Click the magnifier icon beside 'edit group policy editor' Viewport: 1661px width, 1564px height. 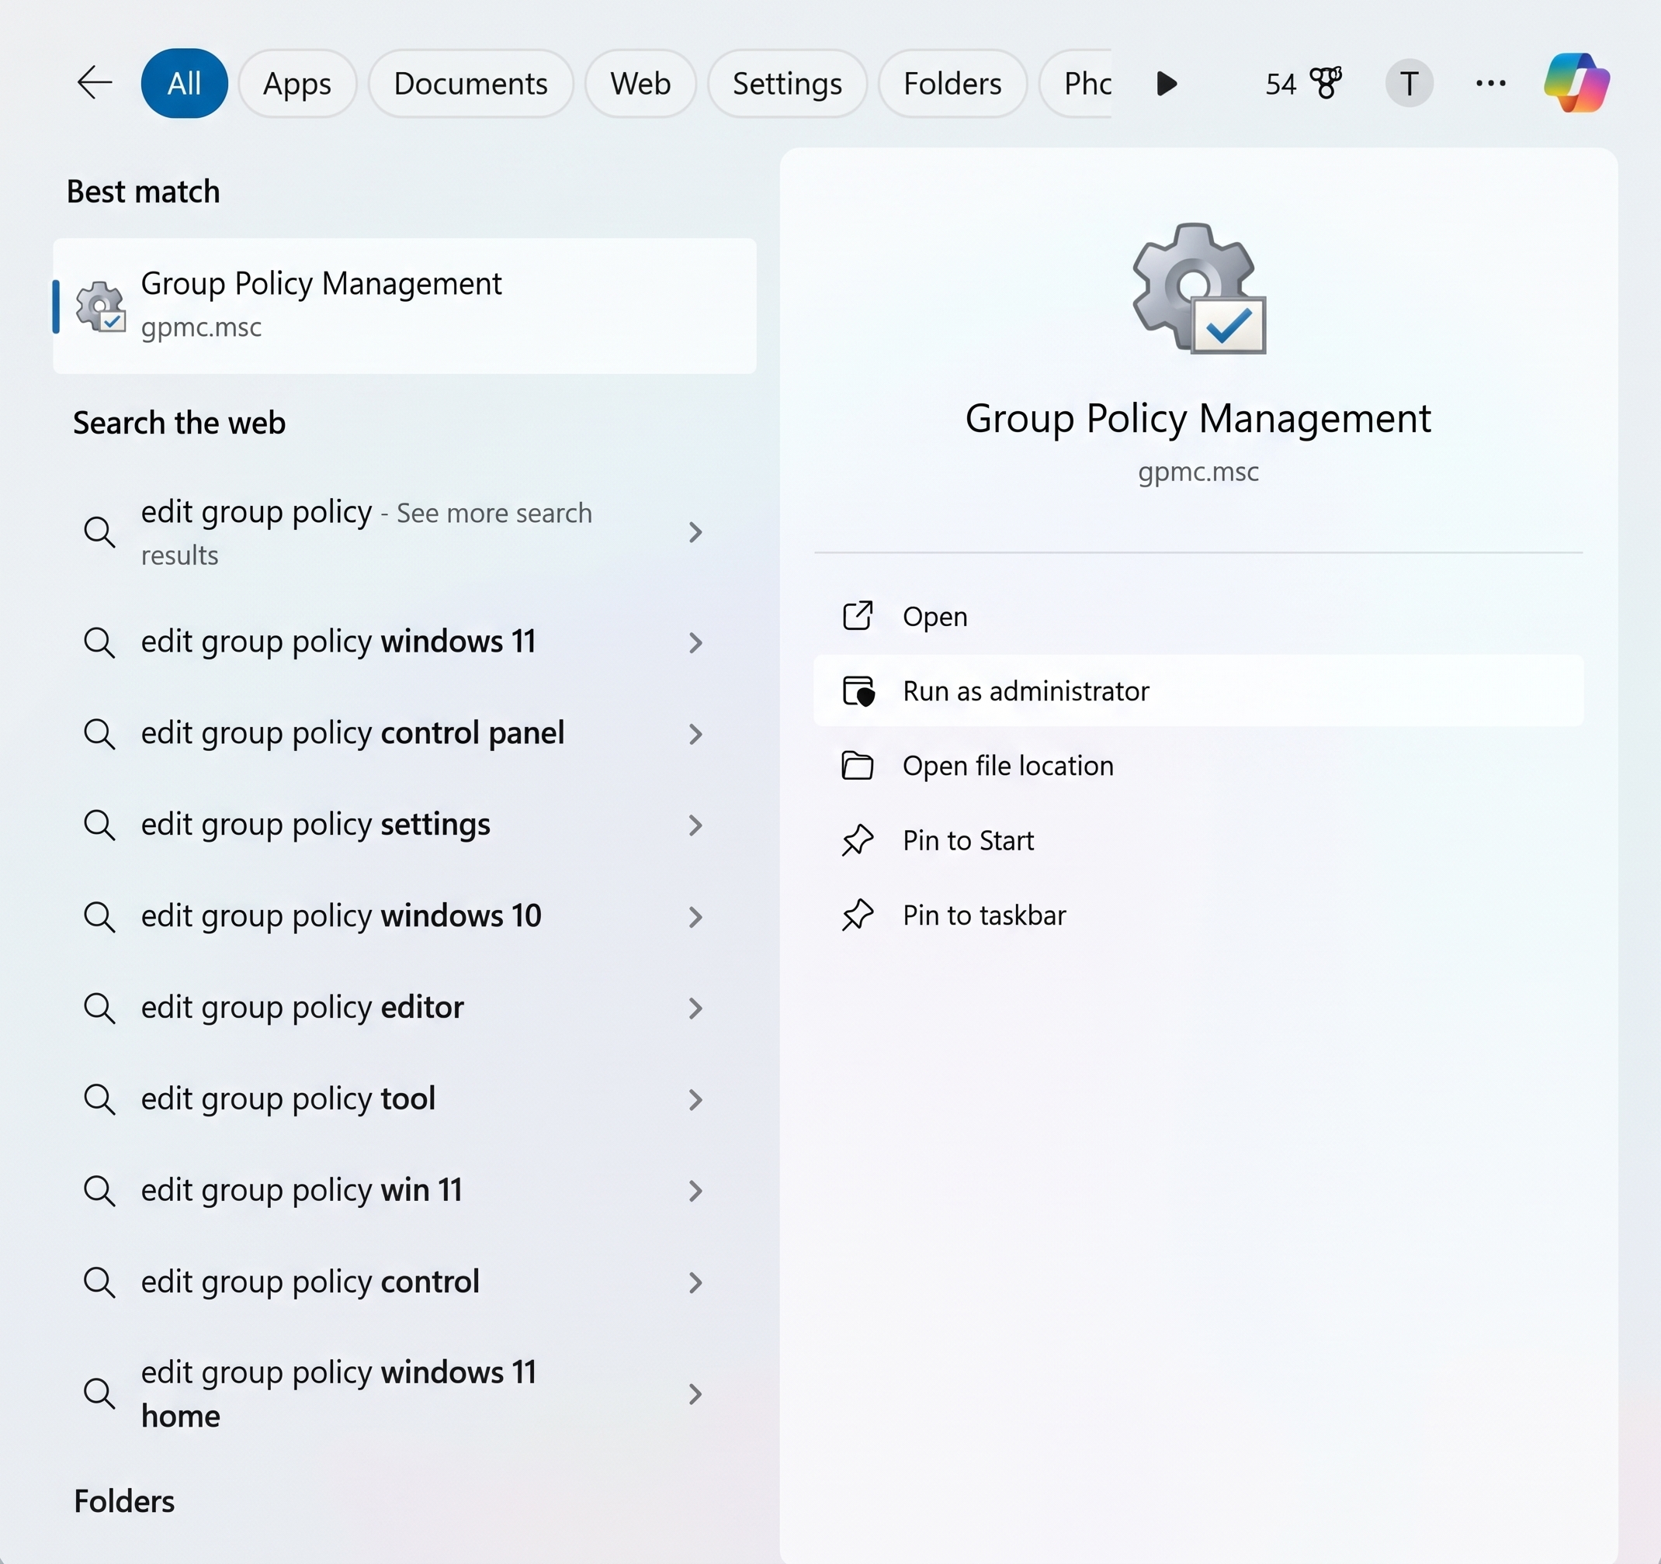99,1008
